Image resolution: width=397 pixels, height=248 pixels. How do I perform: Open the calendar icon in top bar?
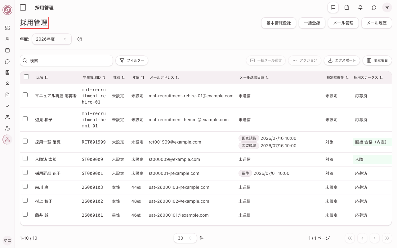(347, 7)
